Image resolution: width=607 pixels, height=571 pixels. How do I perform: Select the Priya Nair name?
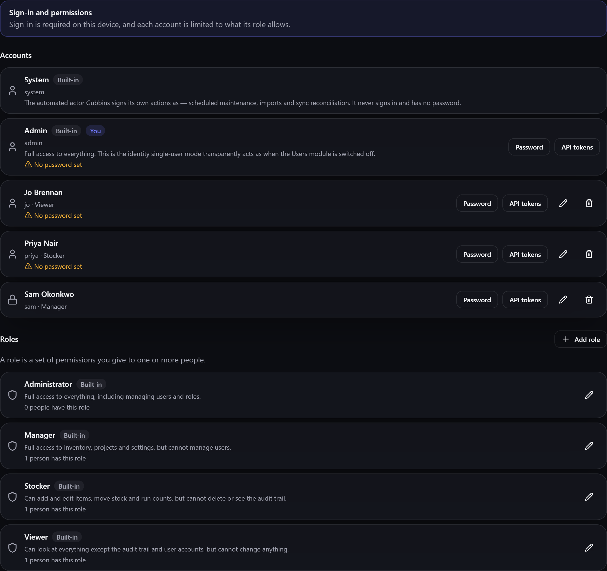41,243
